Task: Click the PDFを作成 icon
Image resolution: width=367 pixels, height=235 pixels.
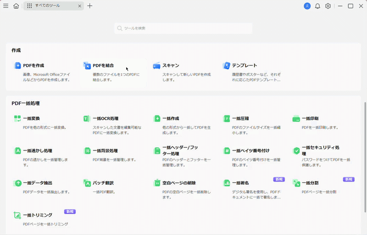Action: tap(17, 65)
